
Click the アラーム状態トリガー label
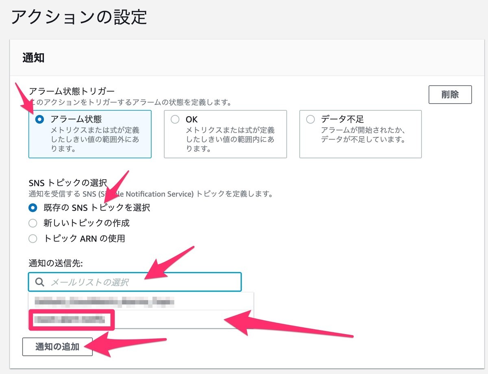click(x=72, y=91)
